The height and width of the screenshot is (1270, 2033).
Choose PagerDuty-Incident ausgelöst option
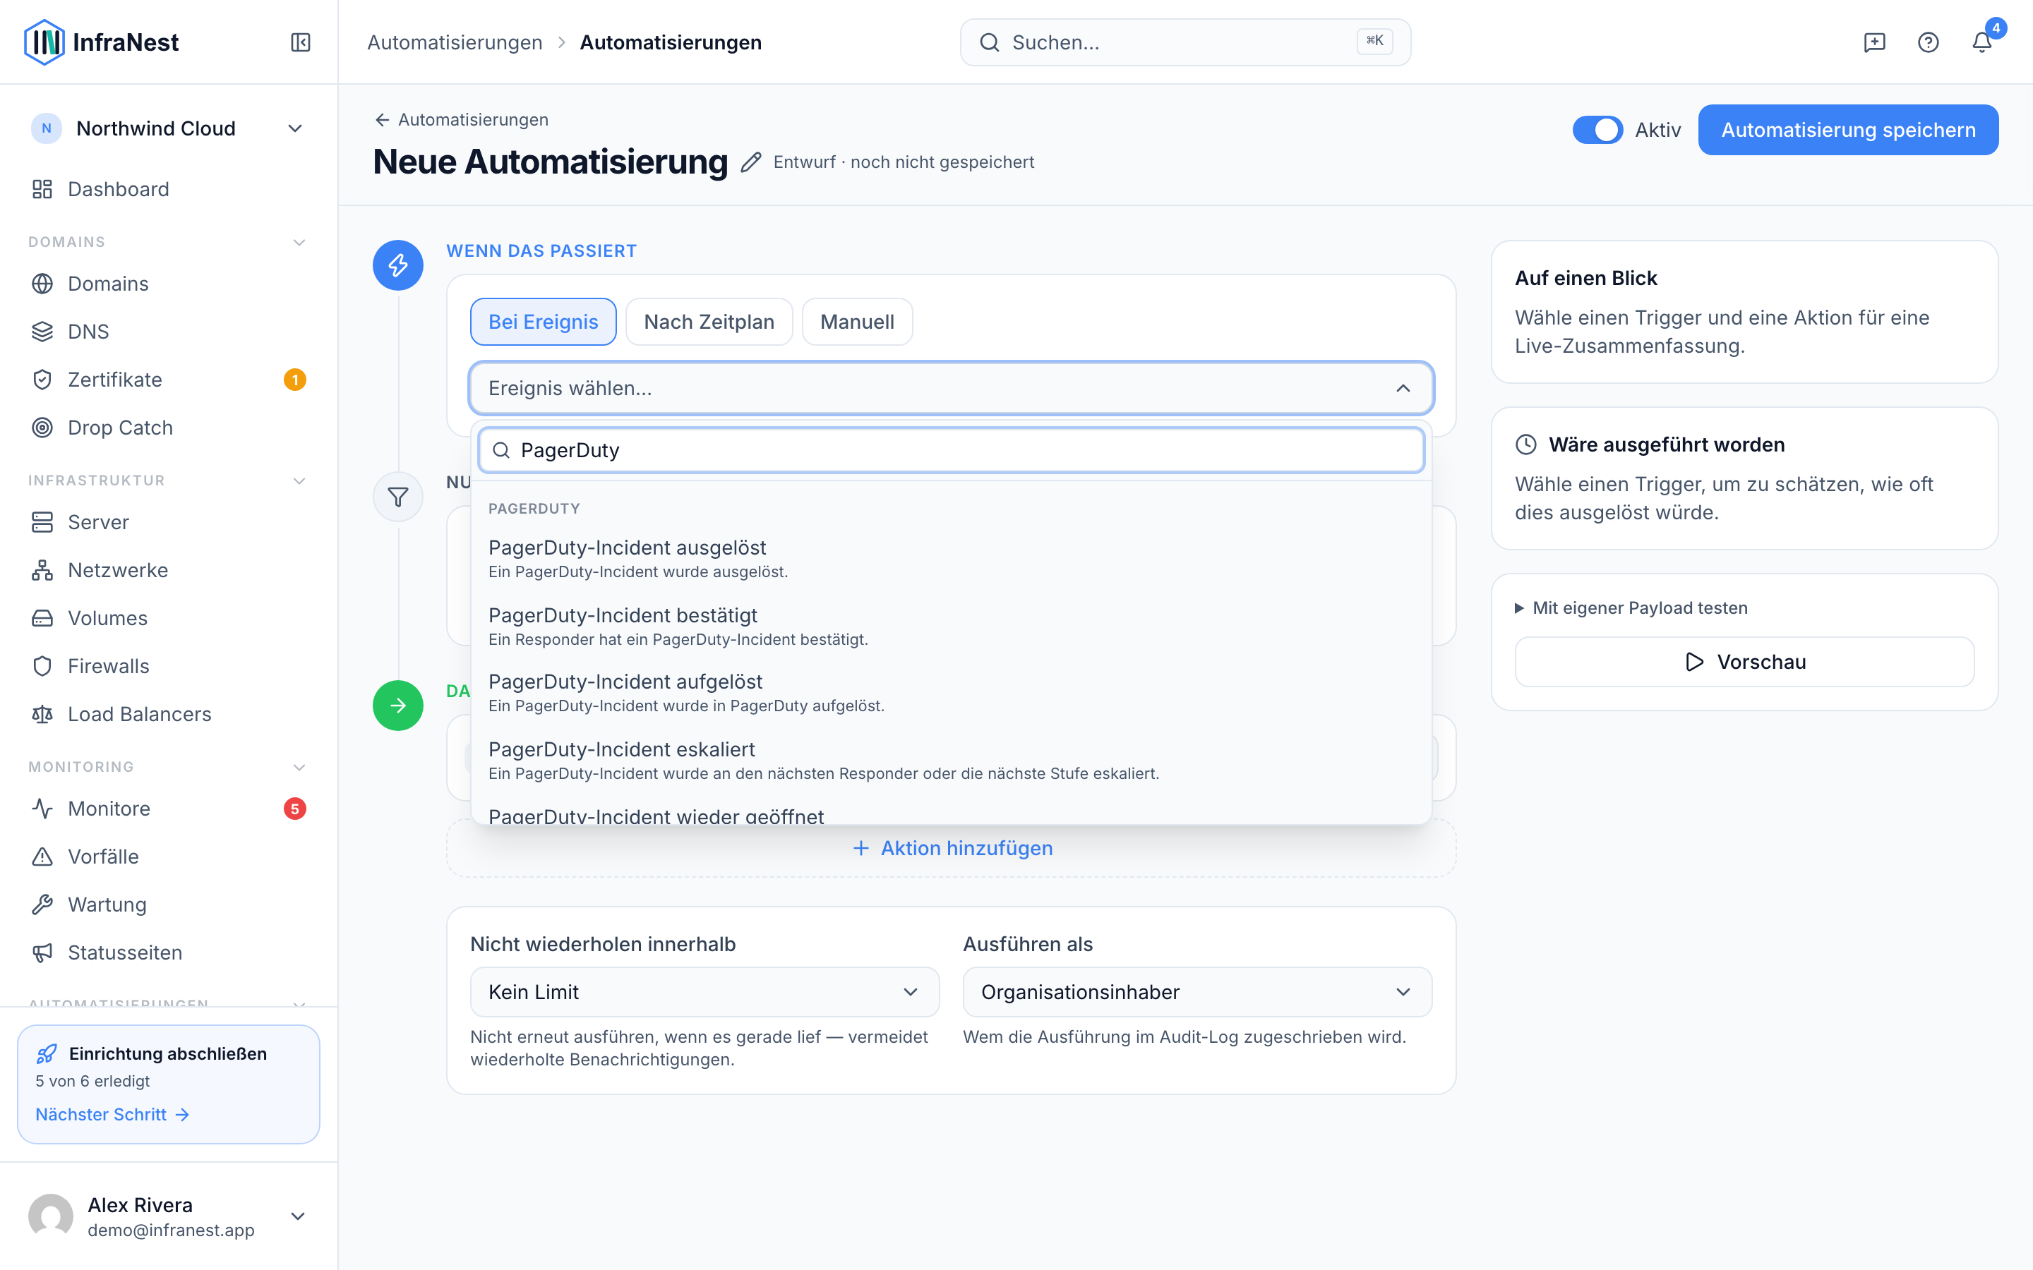951,559
